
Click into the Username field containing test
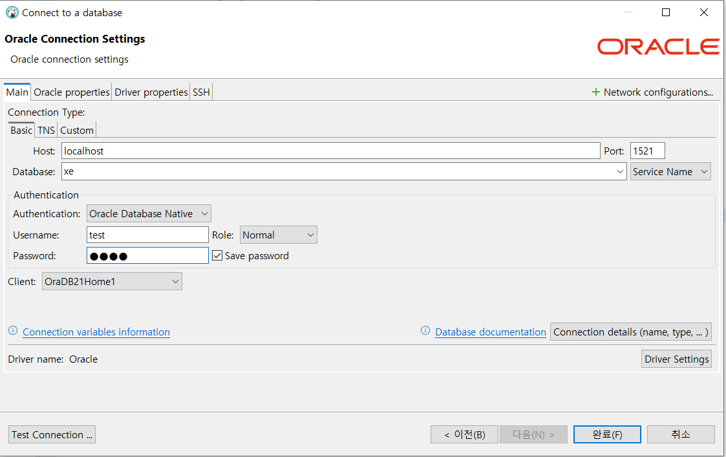coord(147,235)
